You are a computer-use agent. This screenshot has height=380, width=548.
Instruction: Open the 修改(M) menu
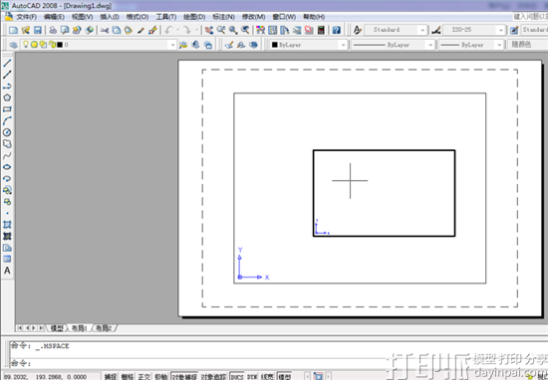[254, 17]
